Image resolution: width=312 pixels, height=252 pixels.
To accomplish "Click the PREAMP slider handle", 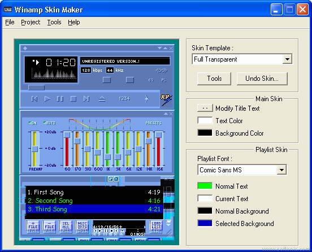I will pos(35,149).
